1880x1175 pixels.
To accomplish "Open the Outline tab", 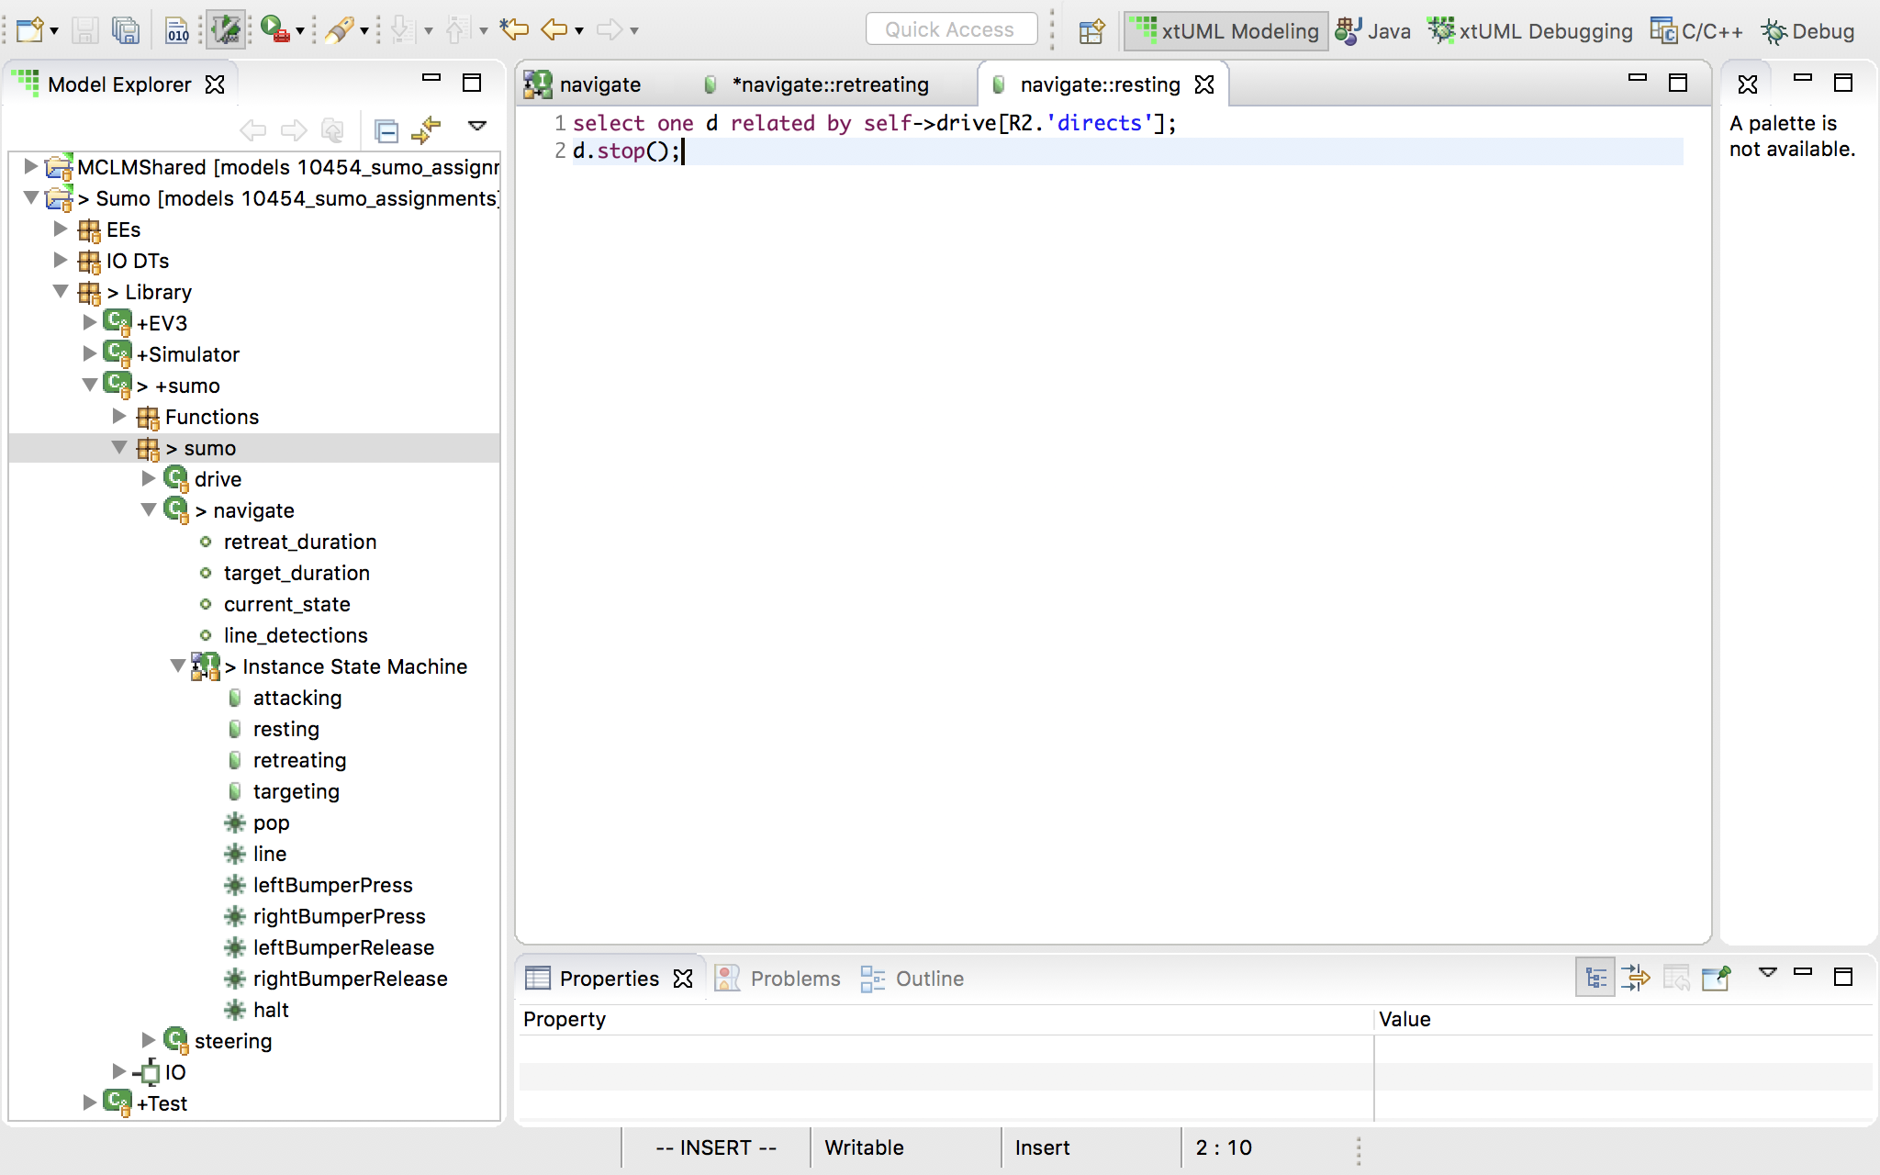I will [x=912, y=979].
